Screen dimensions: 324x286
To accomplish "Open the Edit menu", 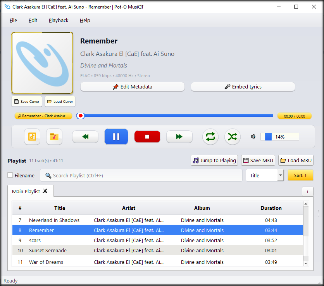I will pos(33,21).
